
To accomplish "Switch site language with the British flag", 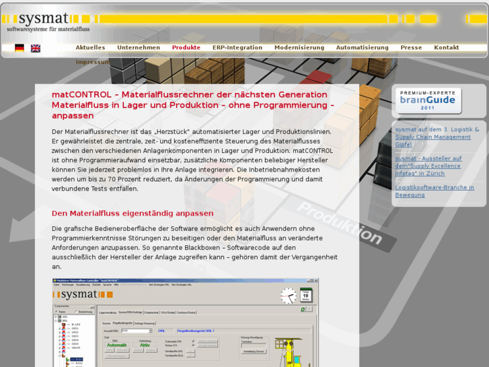I will [36, 48].
